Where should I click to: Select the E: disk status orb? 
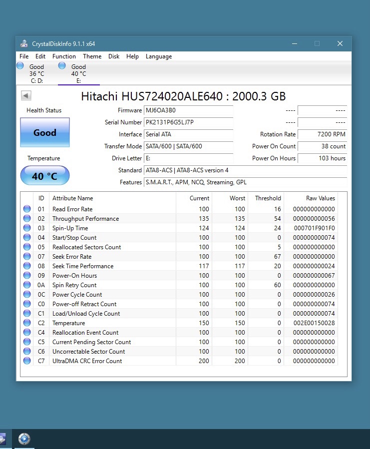[x=62, y=66]
